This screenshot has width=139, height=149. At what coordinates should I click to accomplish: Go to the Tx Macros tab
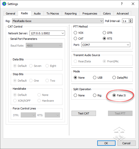[53, 14]
